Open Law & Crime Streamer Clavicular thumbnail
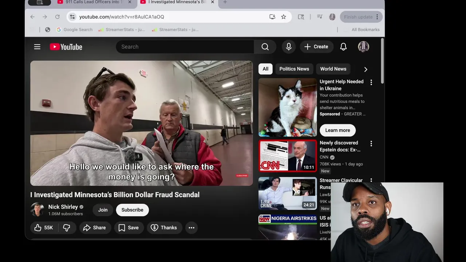Image resolution: width=466 pixels, height=262 pixels. [288, 193]
